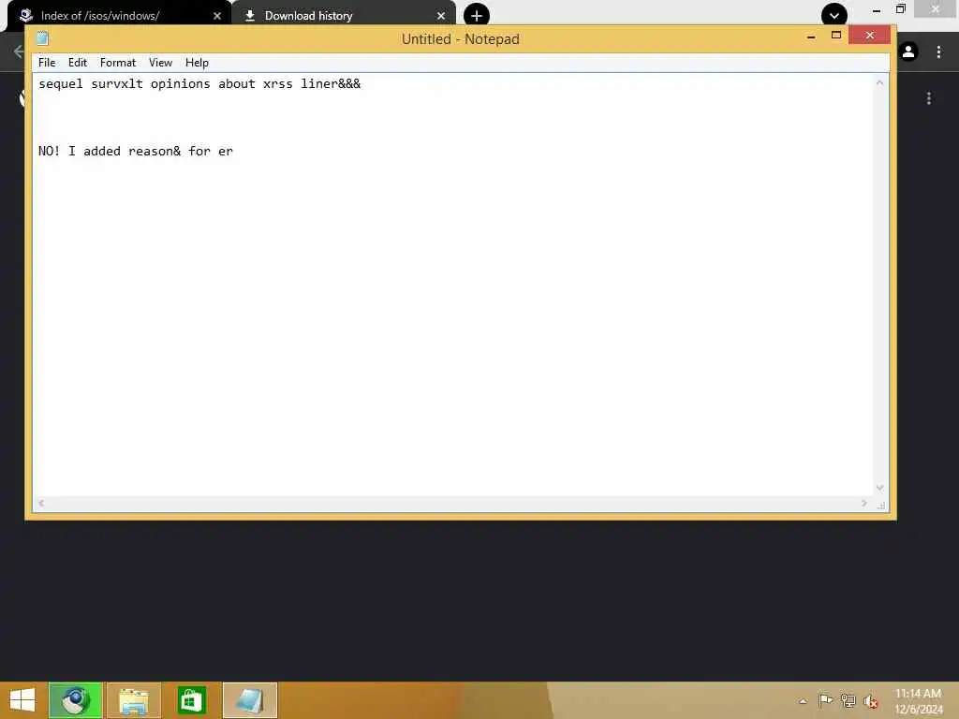Click the vertical scrollbar down arrow in Notepad
Screen dimensions: 959x719
[x=879, y=488]
